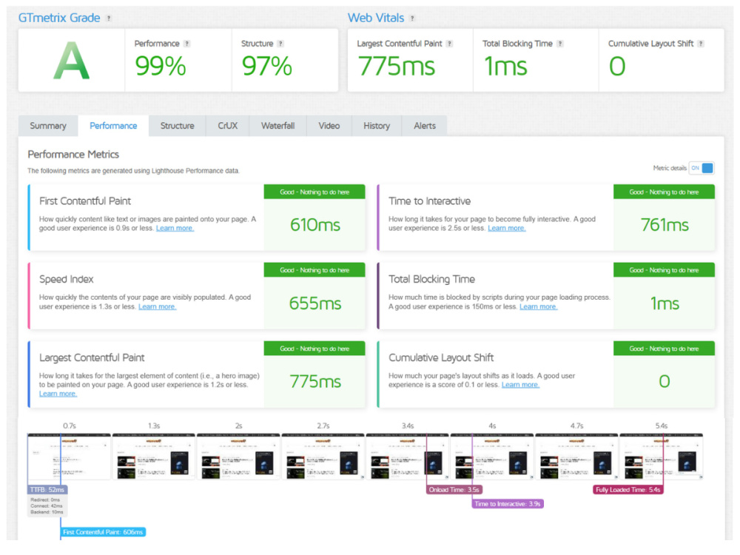The image size is (740, 555).
Task: Switch to the Video tab
Action: tap(329, 126)
